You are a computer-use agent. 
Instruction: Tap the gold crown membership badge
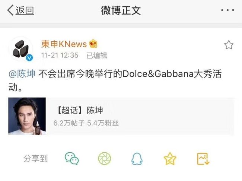[93, 44]
